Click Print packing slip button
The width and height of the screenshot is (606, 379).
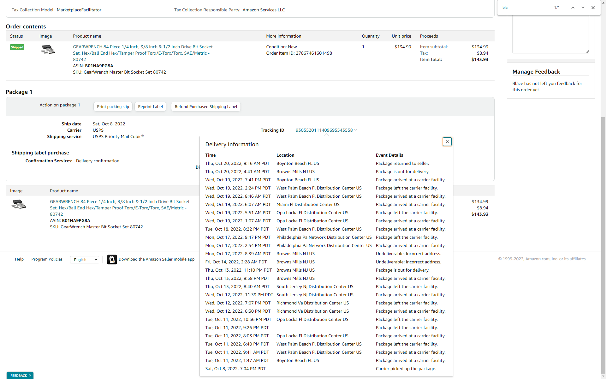[113, 107]
